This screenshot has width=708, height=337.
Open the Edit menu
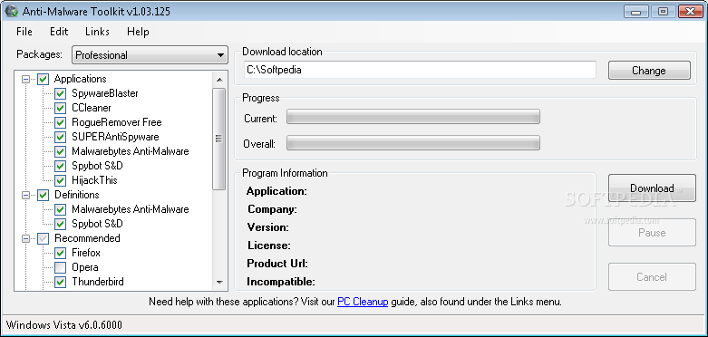coord(59,32)
